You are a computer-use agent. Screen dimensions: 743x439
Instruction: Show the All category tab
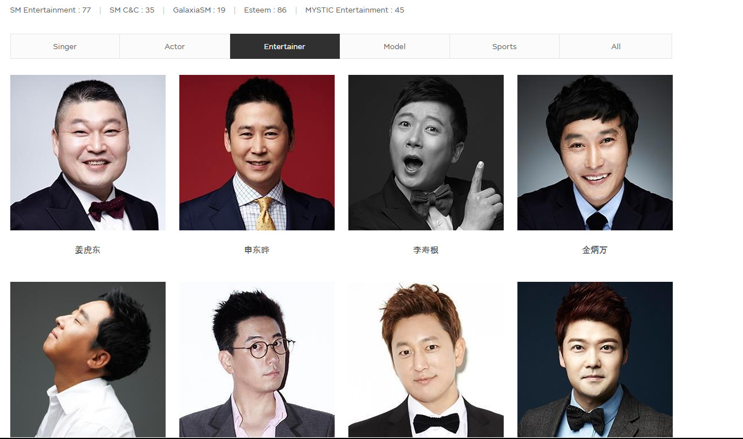point(616,46)
